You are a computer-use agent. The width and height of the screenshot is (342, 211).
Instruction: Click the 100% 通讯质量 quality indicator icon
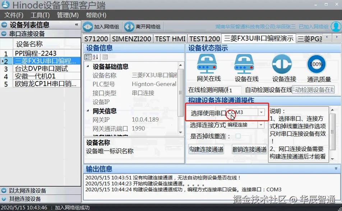pos(315,65)
